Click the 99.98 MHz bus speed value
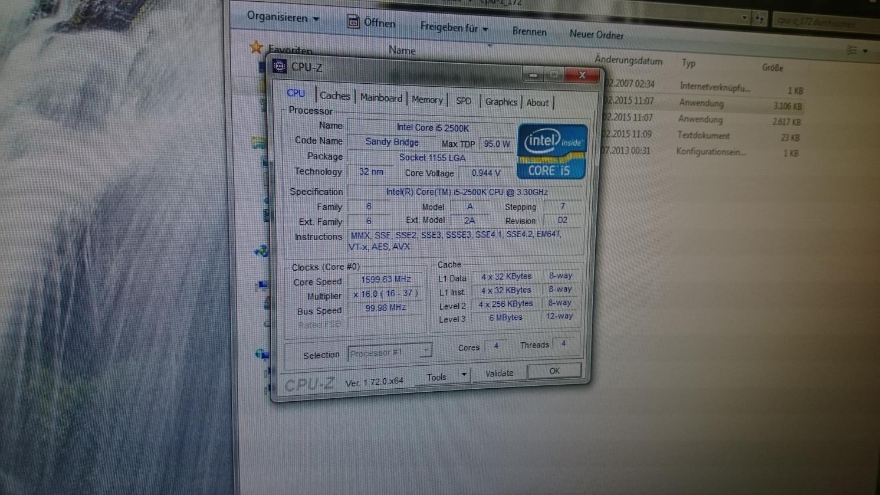Screen dimensions: 880x495 (x=385, y=307)
